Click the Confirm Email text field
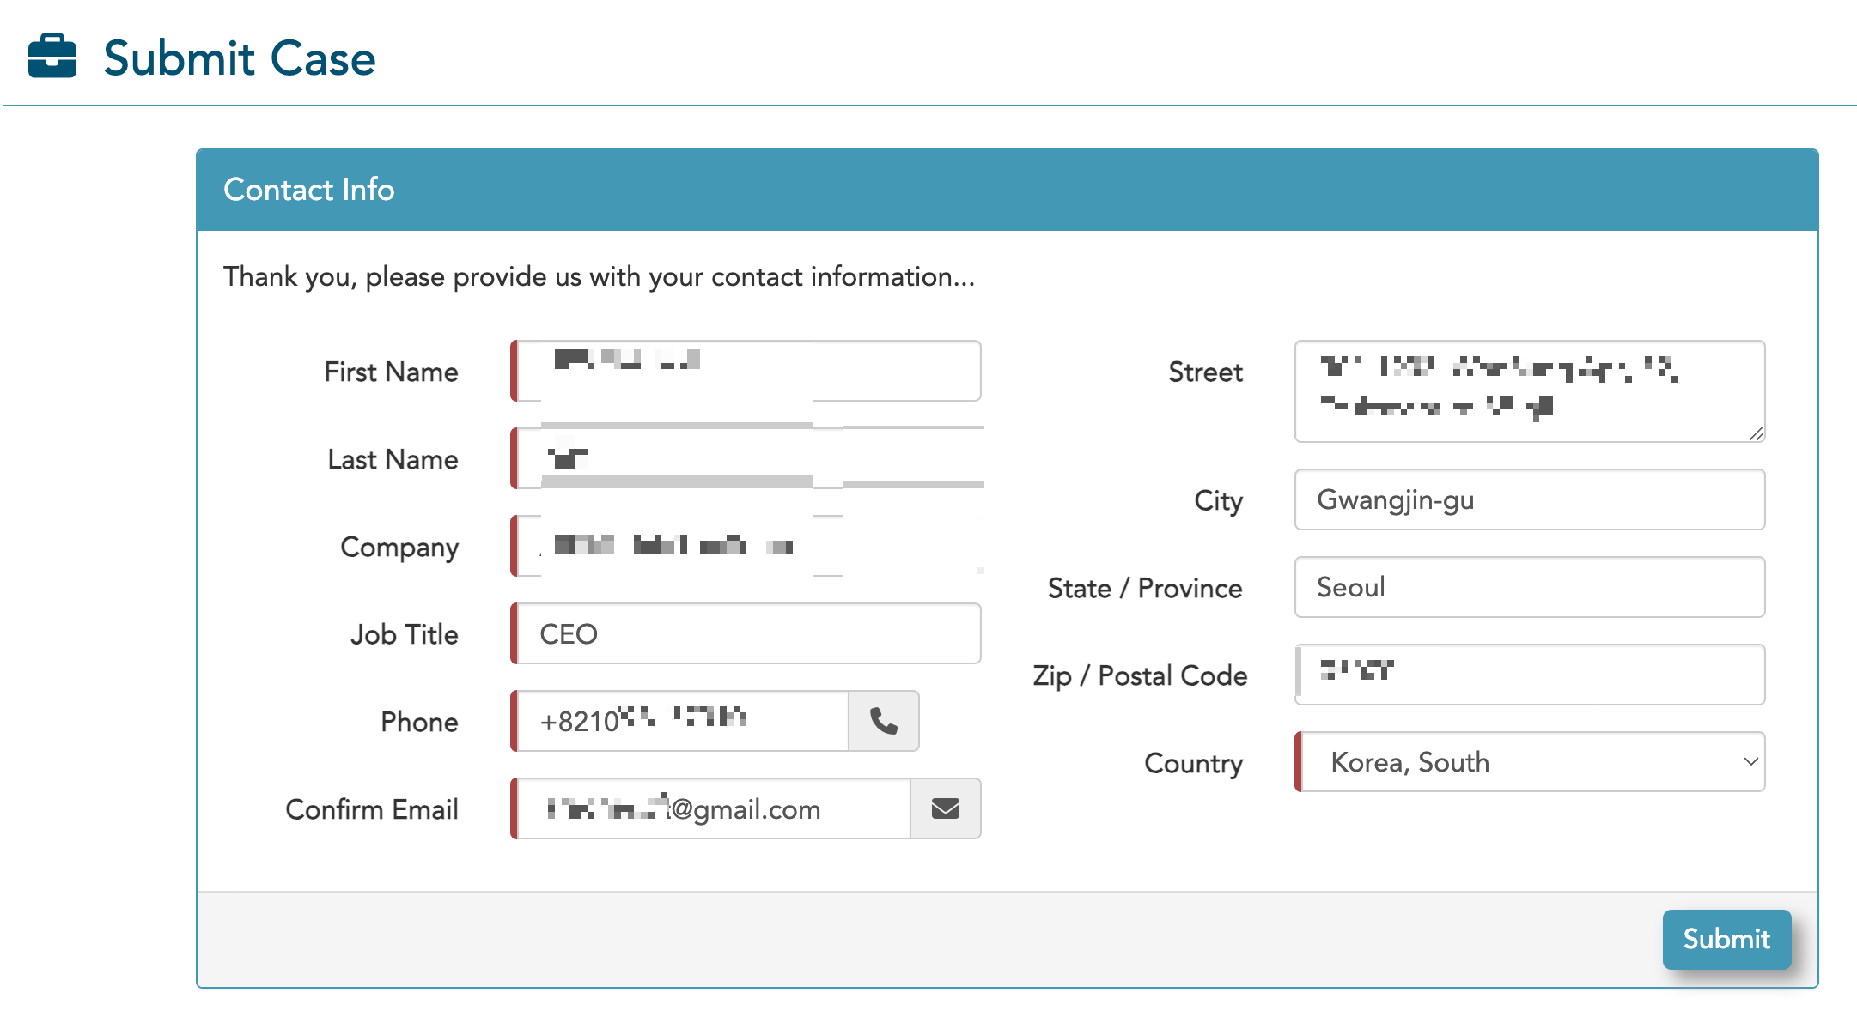This screenshot has width=1857, height=1023. [x=713, y=808]
